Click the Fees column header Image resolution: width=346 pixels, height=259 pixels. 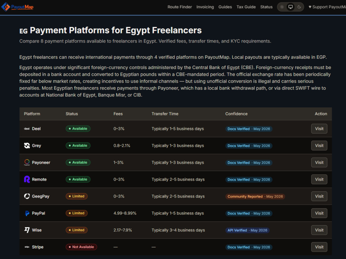[118, 114]
